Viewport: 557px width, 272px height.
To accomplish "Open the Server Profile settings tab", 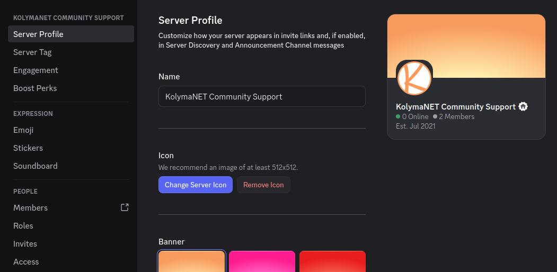I will pyautogui.click(x=70, y=34).
